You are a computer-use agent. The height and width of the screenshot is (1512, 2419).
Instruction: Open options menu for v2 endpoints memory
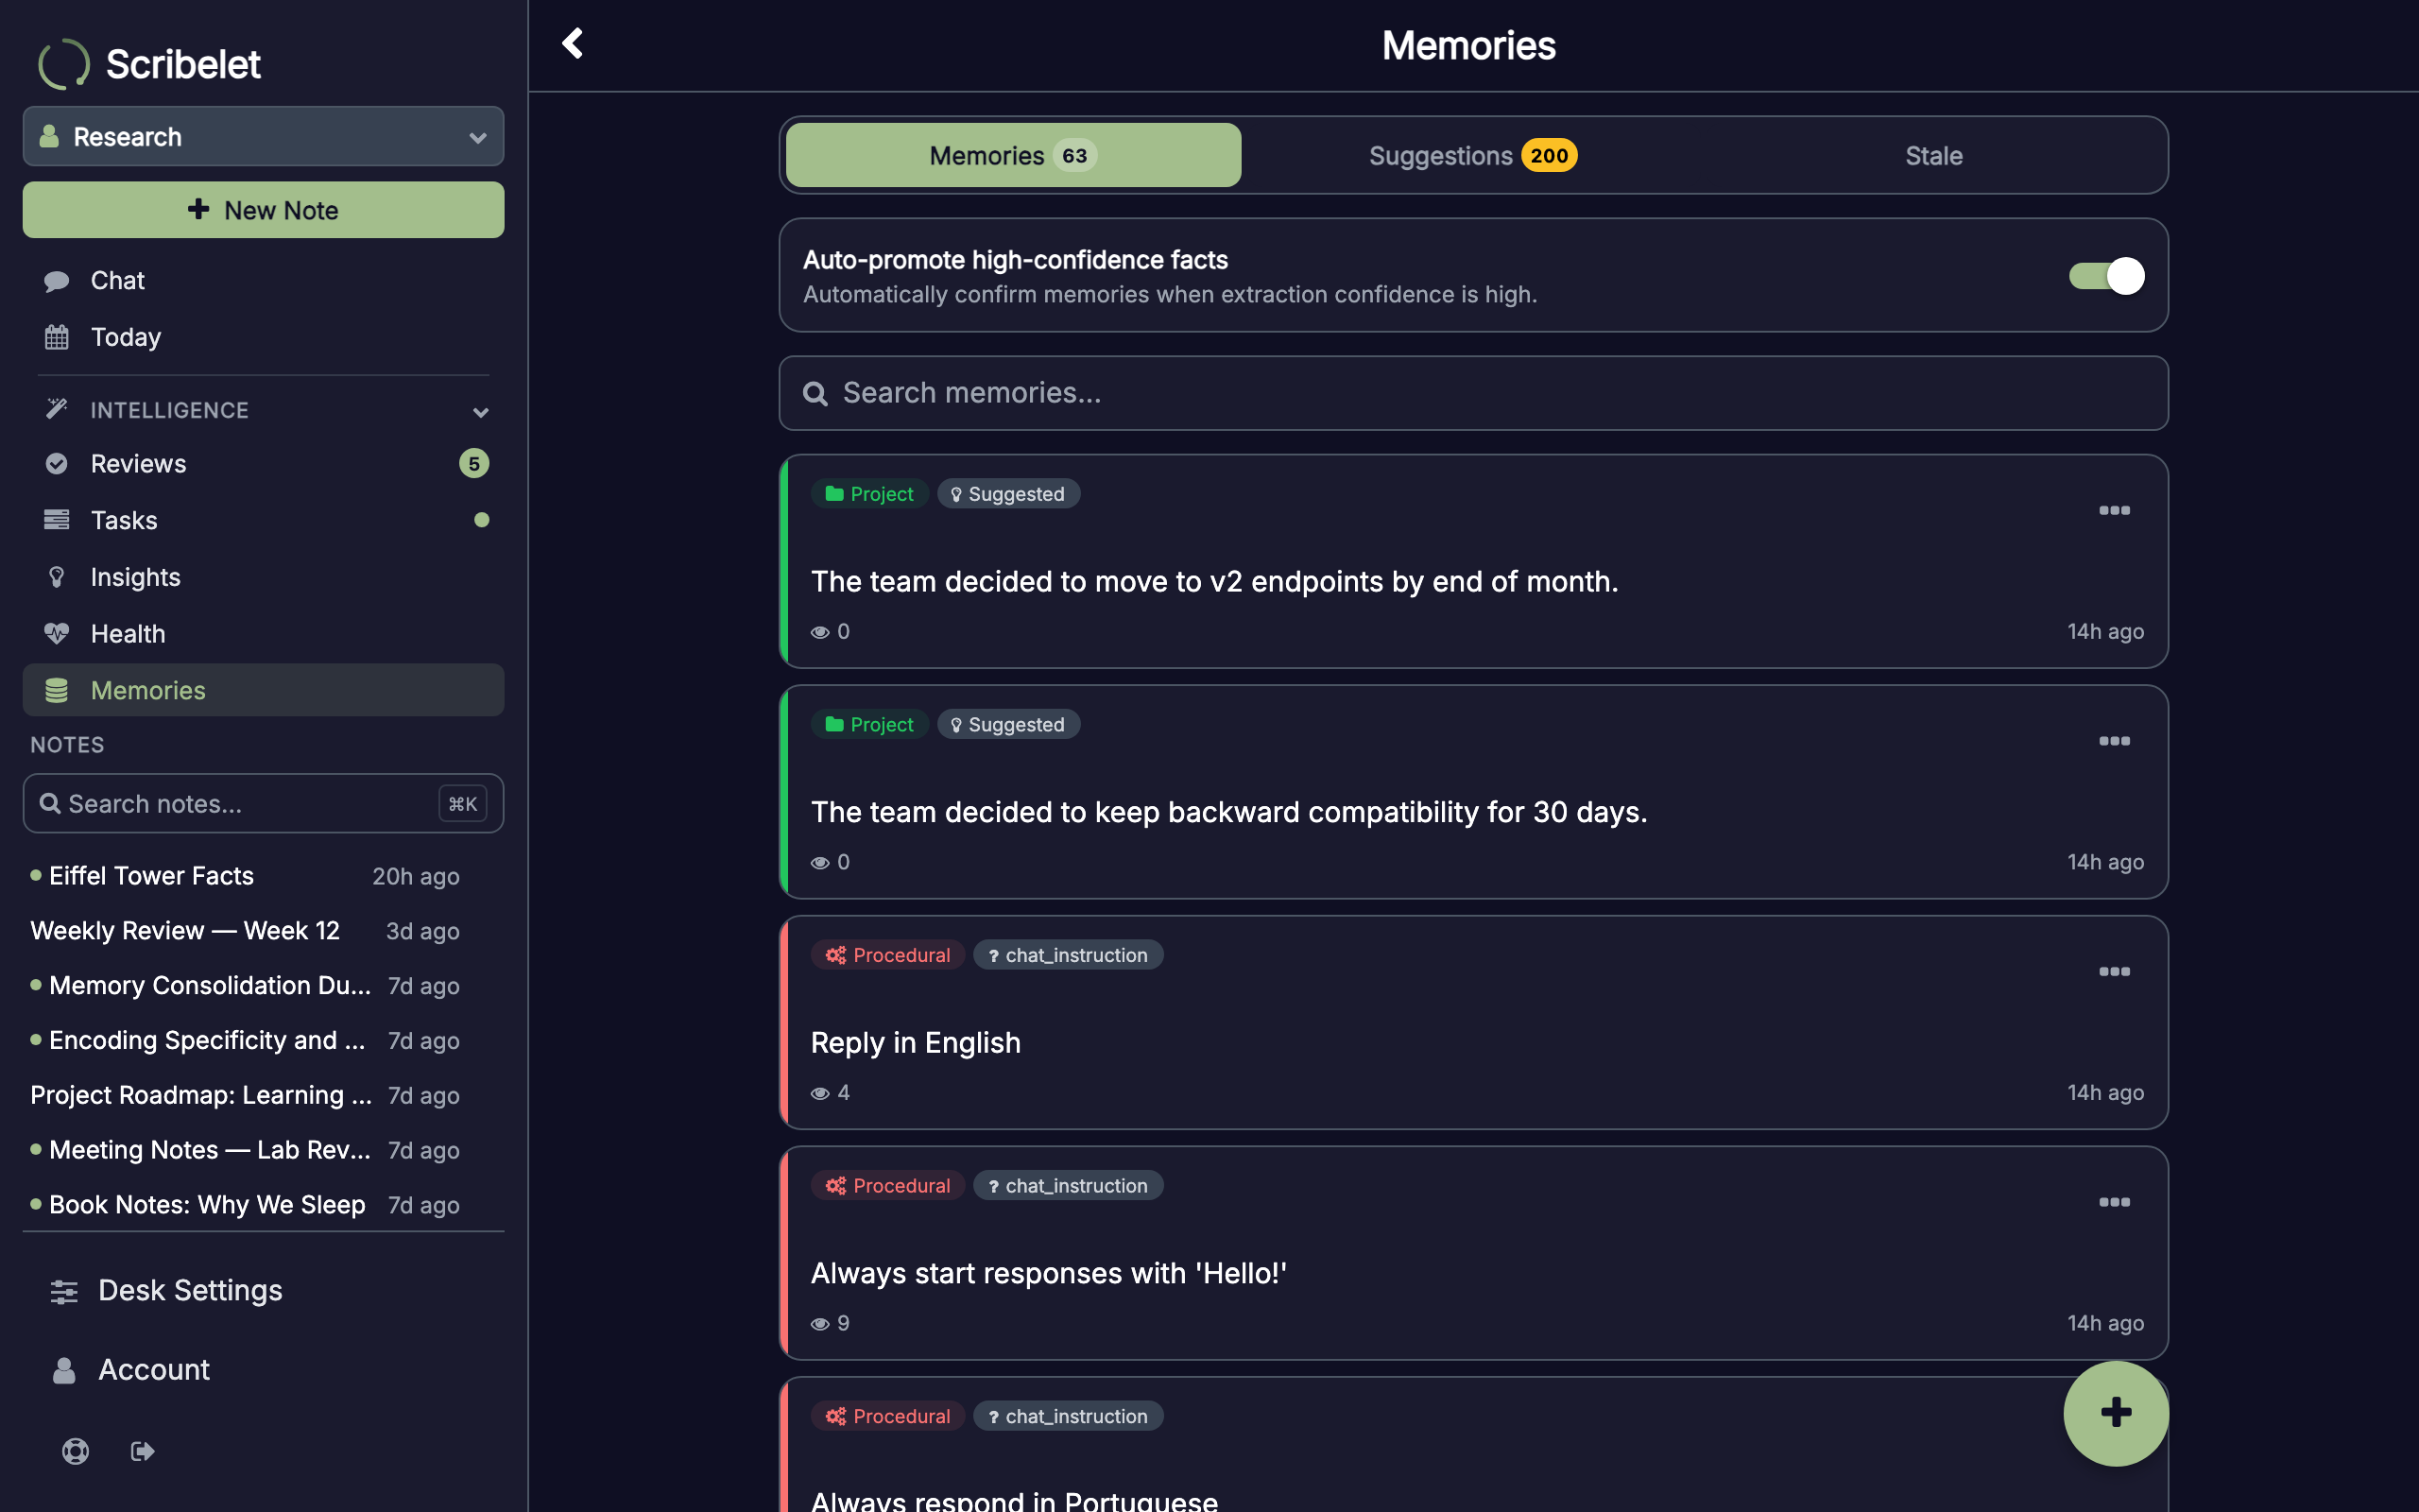pos(2114,510)
